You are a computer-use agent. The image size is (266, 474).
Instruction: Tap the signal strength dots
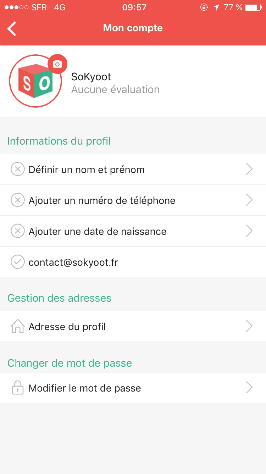(16, 7)
